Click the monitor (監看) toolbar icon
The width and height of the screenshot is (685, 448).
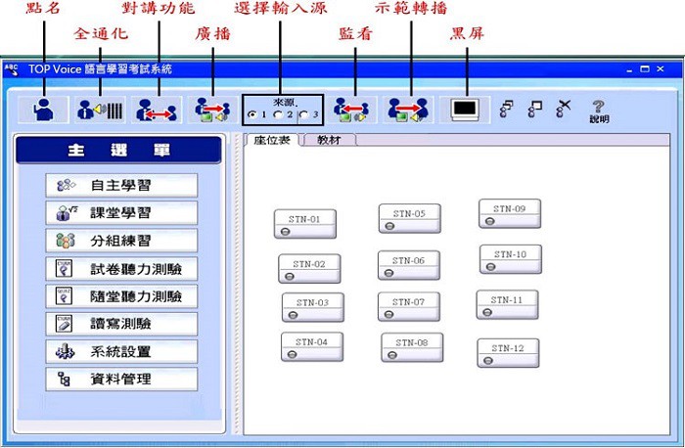(350, 110)
